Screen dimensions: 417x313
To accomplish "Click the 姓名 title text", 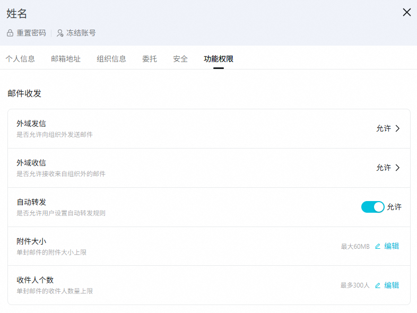I will tap(16, 14).
